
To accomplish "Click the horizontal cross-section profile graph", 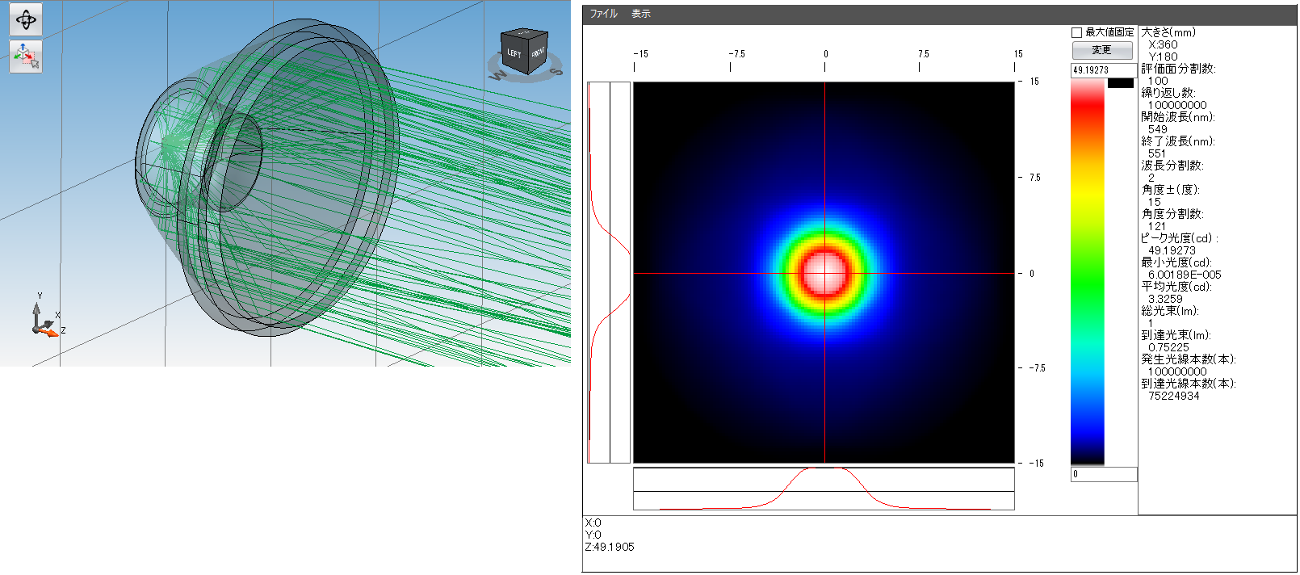I will 824,489.
